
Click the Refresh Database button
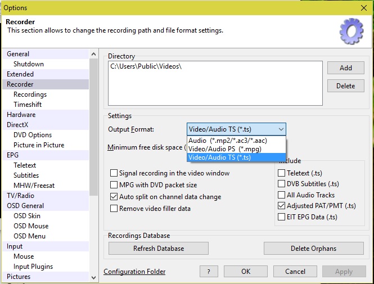click(x=158, y=248)
